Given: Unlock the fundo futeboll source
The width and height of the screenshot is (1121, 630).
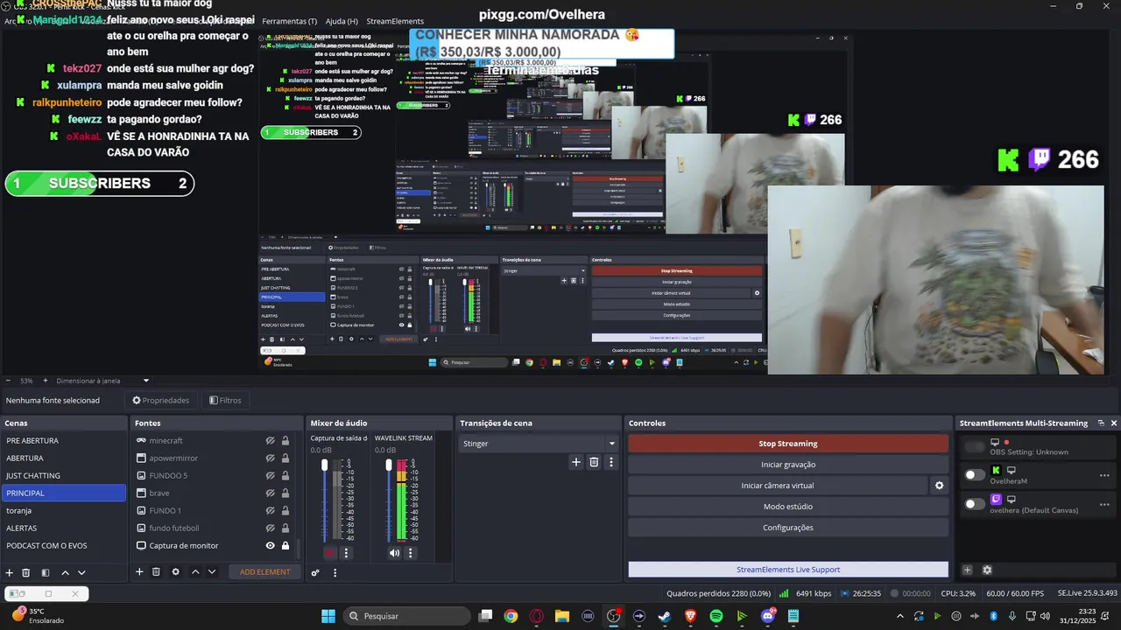Looking at the screenshot, I should (x=285, y=528).
